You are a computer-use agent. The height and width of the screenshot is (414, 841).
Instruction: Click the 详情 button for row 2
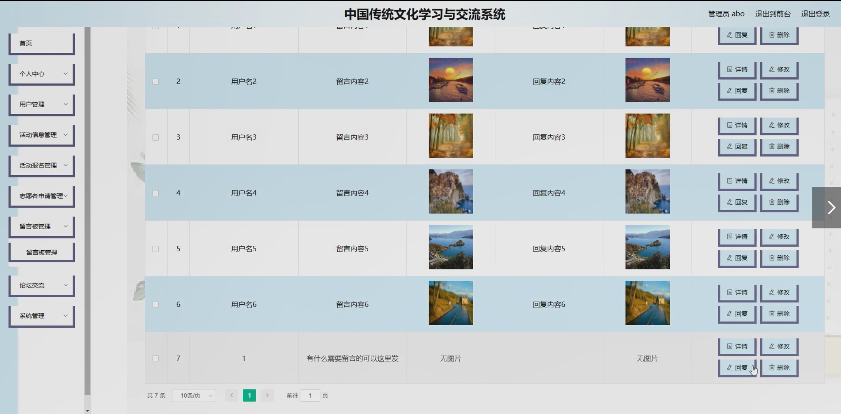coord(737,70)
